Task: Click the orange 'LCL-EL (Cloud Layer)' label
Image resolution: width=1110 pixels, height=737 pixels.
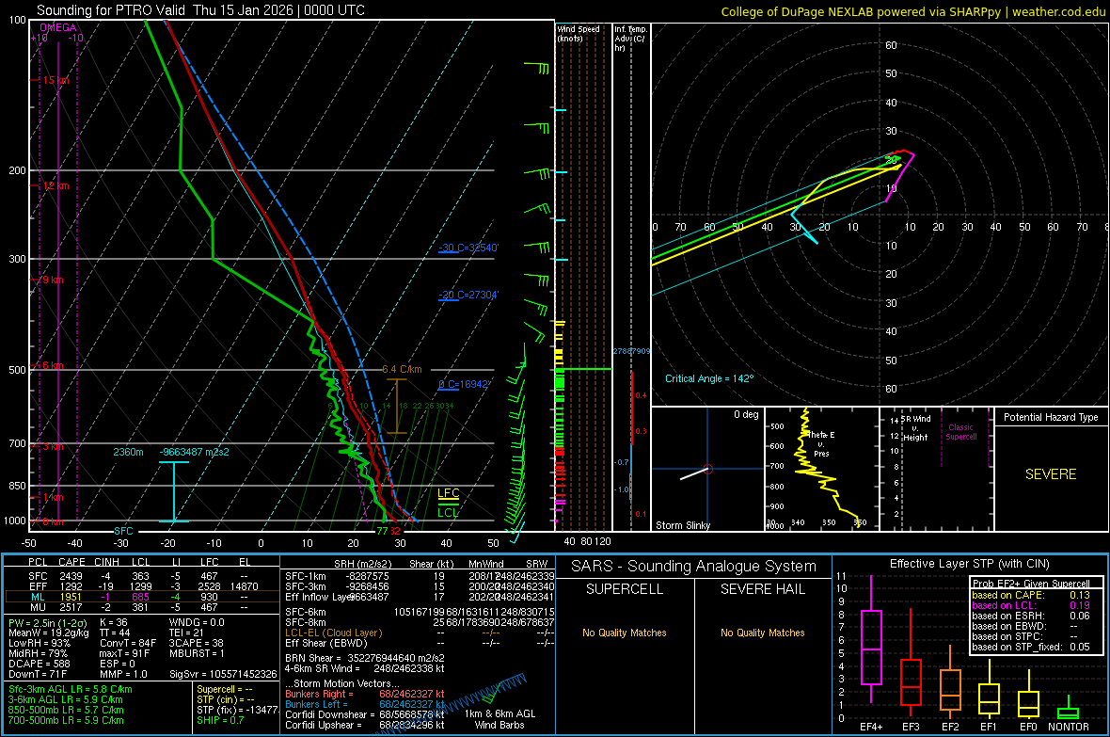Action: pos(333,633)
